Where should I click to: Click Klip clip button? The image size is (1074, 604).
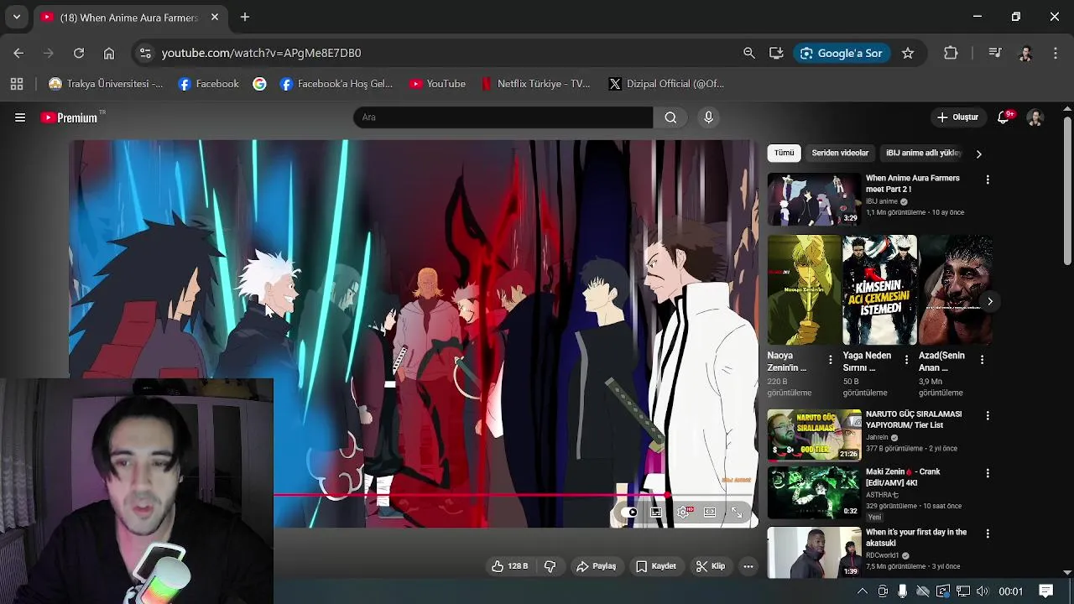(x=711, y=566)
